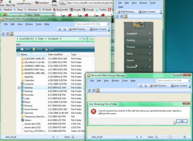Click the Rotate Left icon in left Picture Manager
Image resolution: width=193 pixels, height=141 pixels.
point(60,29)
